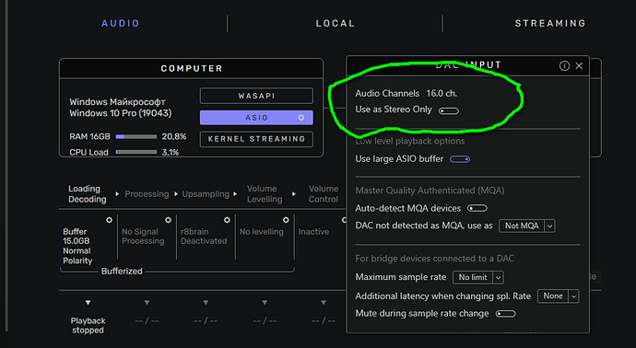This screenshot has width=636, height=348.
Task: Close the DAC Input panel
Action: (579, 65)
